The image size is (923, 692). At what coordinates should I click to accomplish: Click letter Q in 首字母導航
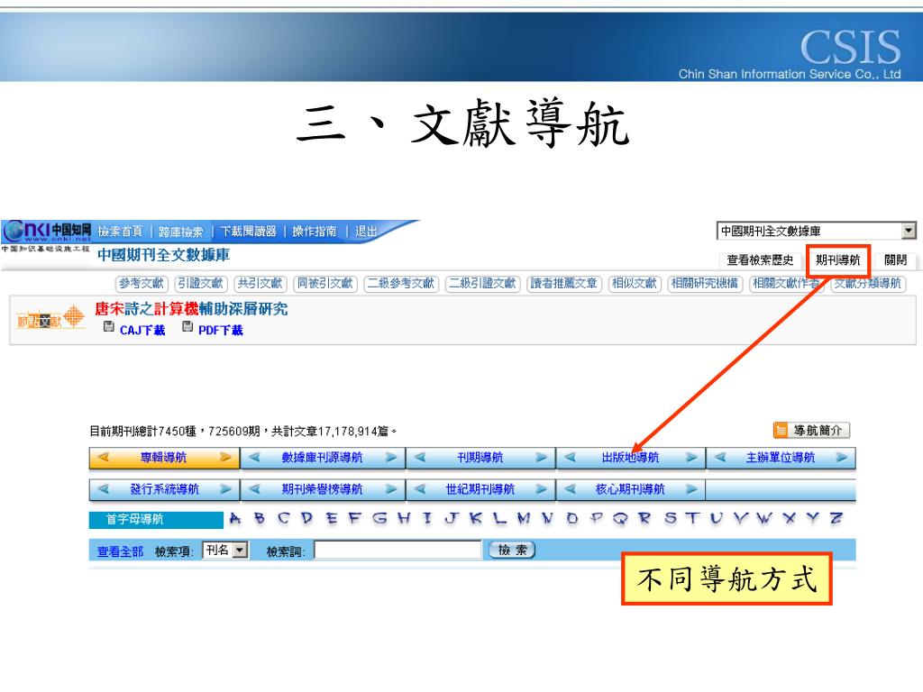tap(620, 519)
